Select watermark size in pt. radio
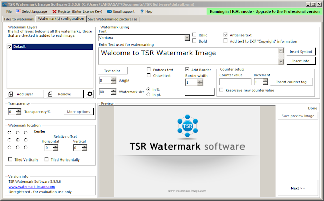 pos(148,94)
